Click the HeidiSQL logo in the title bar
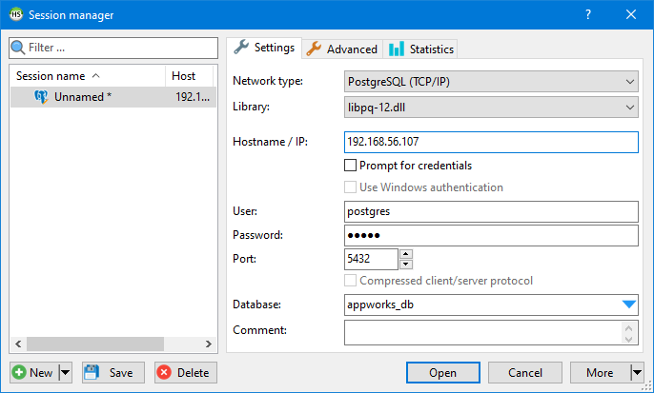Screen dimensions: 654x393 (16, 14)
